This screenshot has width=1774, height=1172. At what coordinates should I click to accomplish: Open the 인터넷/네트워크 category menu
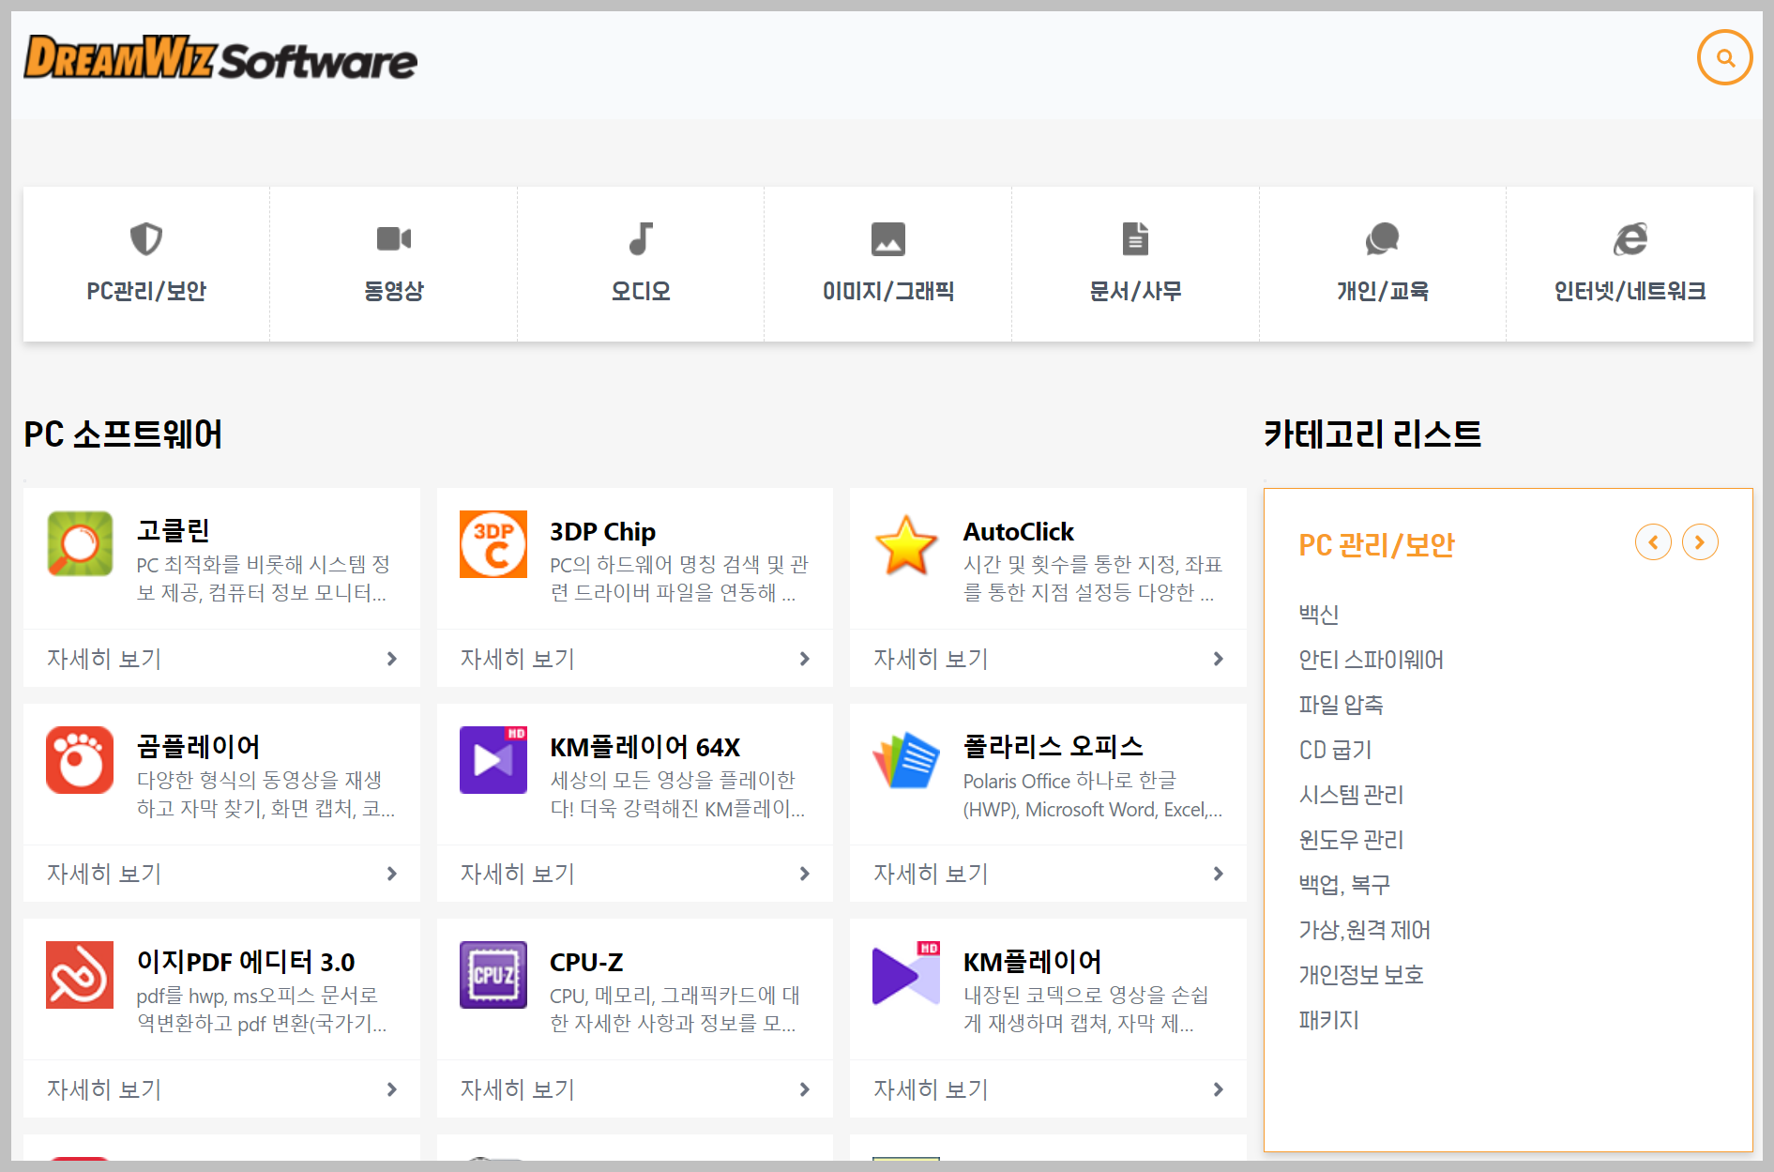pyautogui.click(x=1630, y=292)
